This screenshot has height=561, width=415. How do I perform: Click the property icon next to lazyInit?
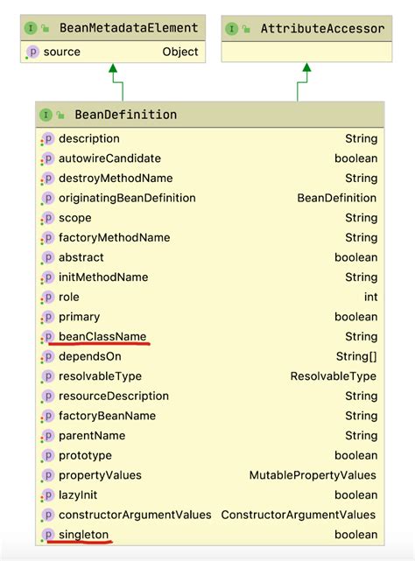pos(47,494)
